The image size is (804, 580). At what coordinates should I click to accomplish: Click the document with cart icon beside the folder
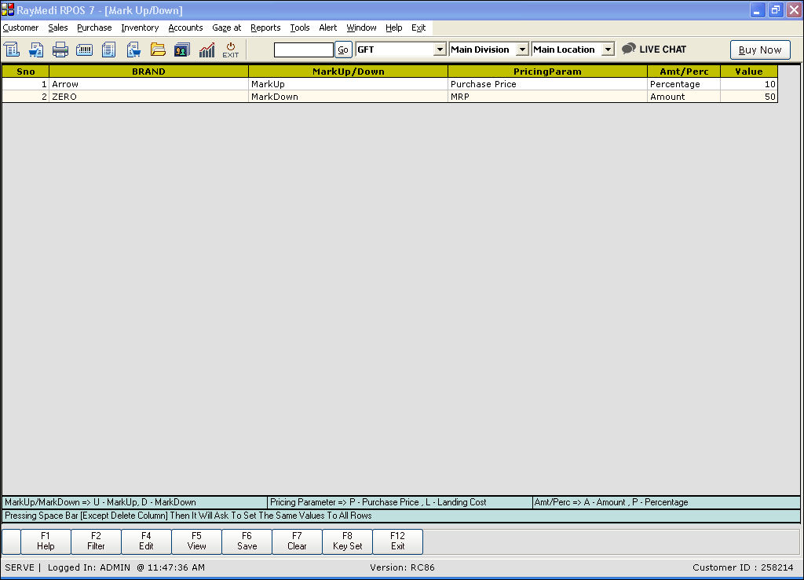pyautogui.click(x=133, y=50)
